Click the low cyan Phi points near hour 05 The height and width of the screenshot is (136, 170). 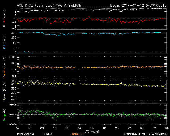27,52
